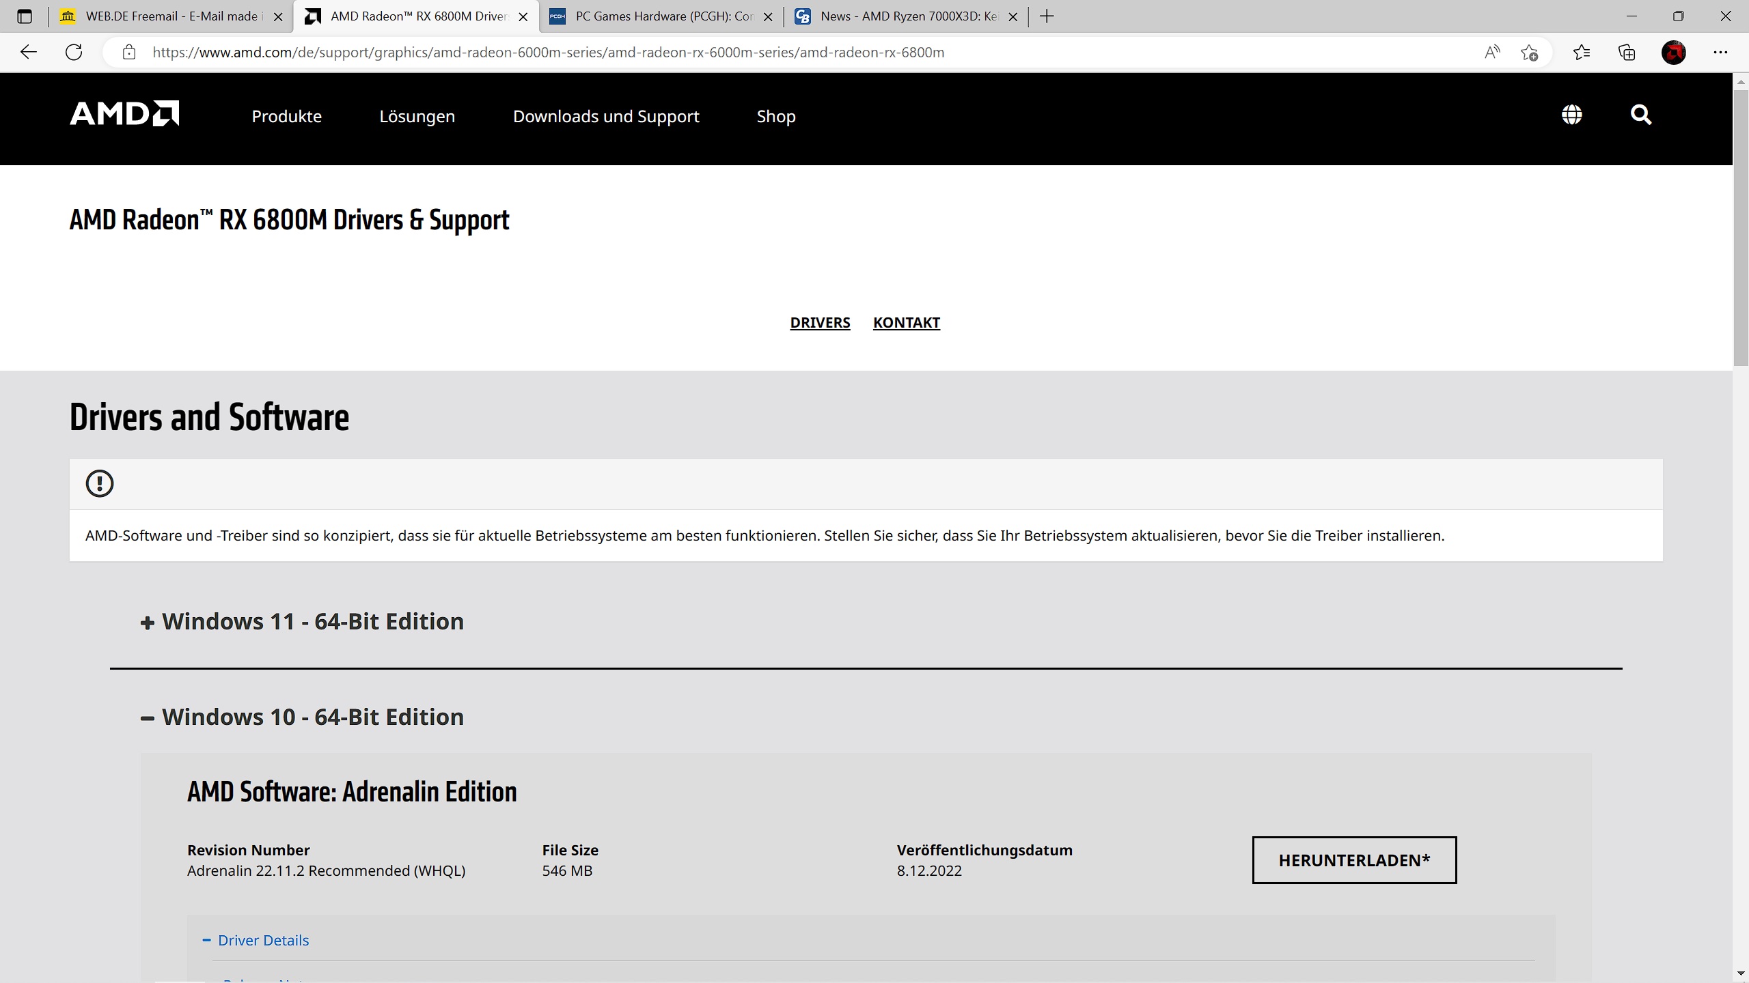1749x983 pixels.
Task: Click the Read aloud icon
Action: click(x=1492, y=52)
